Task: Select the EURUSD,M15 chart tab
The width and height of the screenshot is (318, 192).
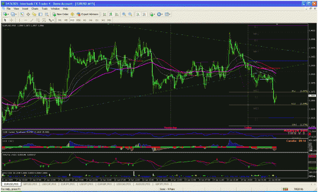Action: (x=11, y=184)
